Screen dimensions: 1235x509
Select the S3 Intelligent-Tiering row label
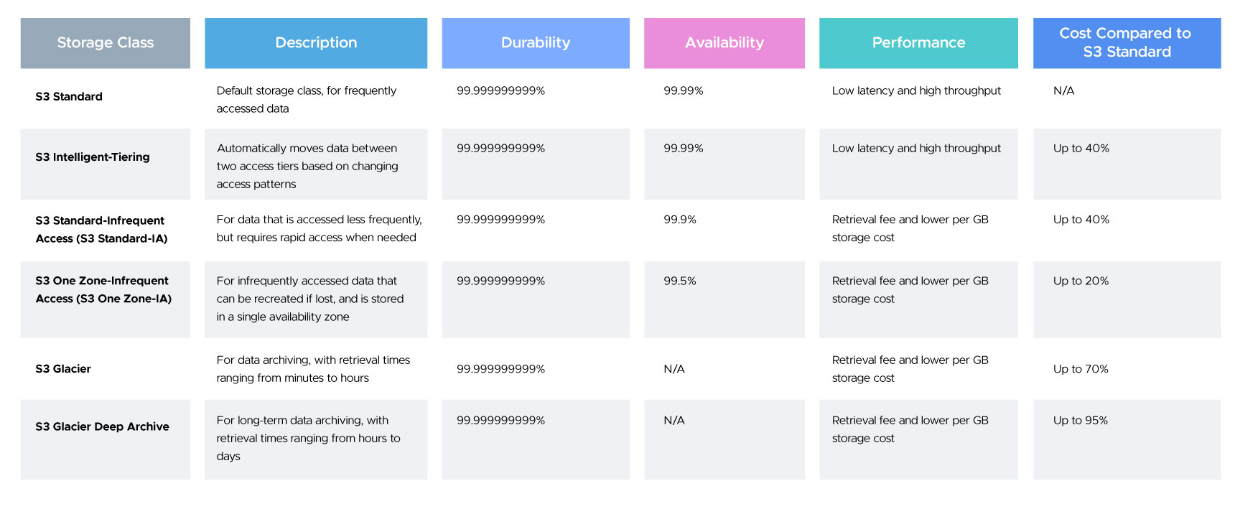click(x=93, y=157)
